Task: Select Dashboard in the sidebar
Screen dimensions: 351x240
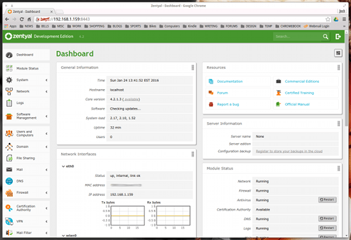Action: coord(27,55)
